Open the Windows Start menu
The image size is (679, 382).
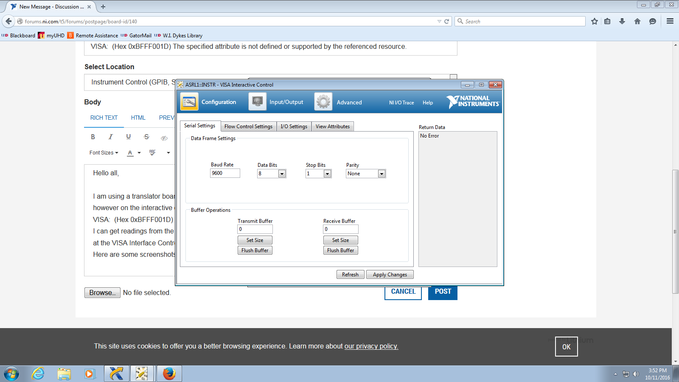pyautogui.click(x=11, y=374)
